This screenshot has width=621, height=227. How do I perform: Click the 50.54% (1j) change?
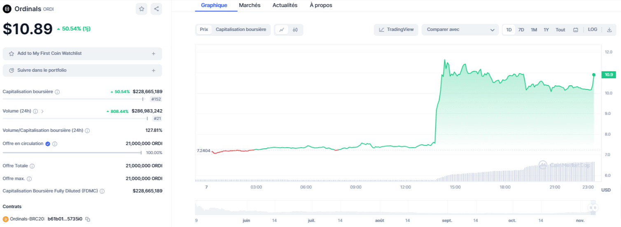coord(74,29)
